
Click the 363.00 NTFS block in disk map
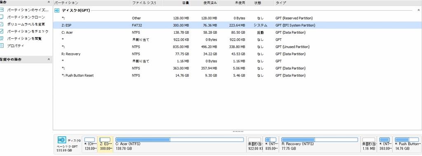(384, 144)
